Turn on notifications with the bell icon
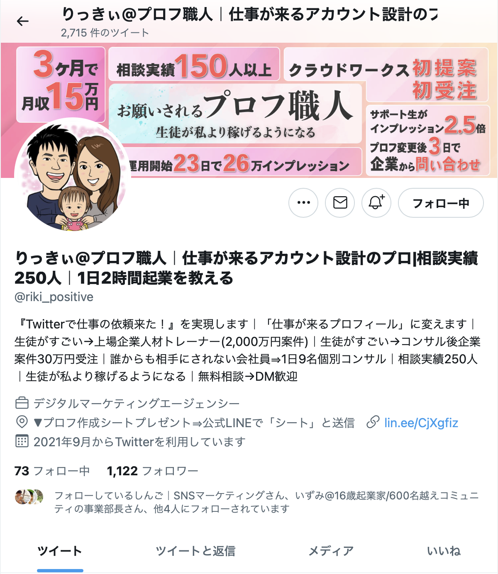Viewport: 498px width, 574px height. point(376,203)
